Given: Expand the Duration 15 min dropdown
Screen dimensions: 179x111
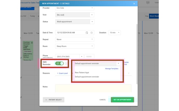Looking at the screenshot, I should tap(114, 33).
